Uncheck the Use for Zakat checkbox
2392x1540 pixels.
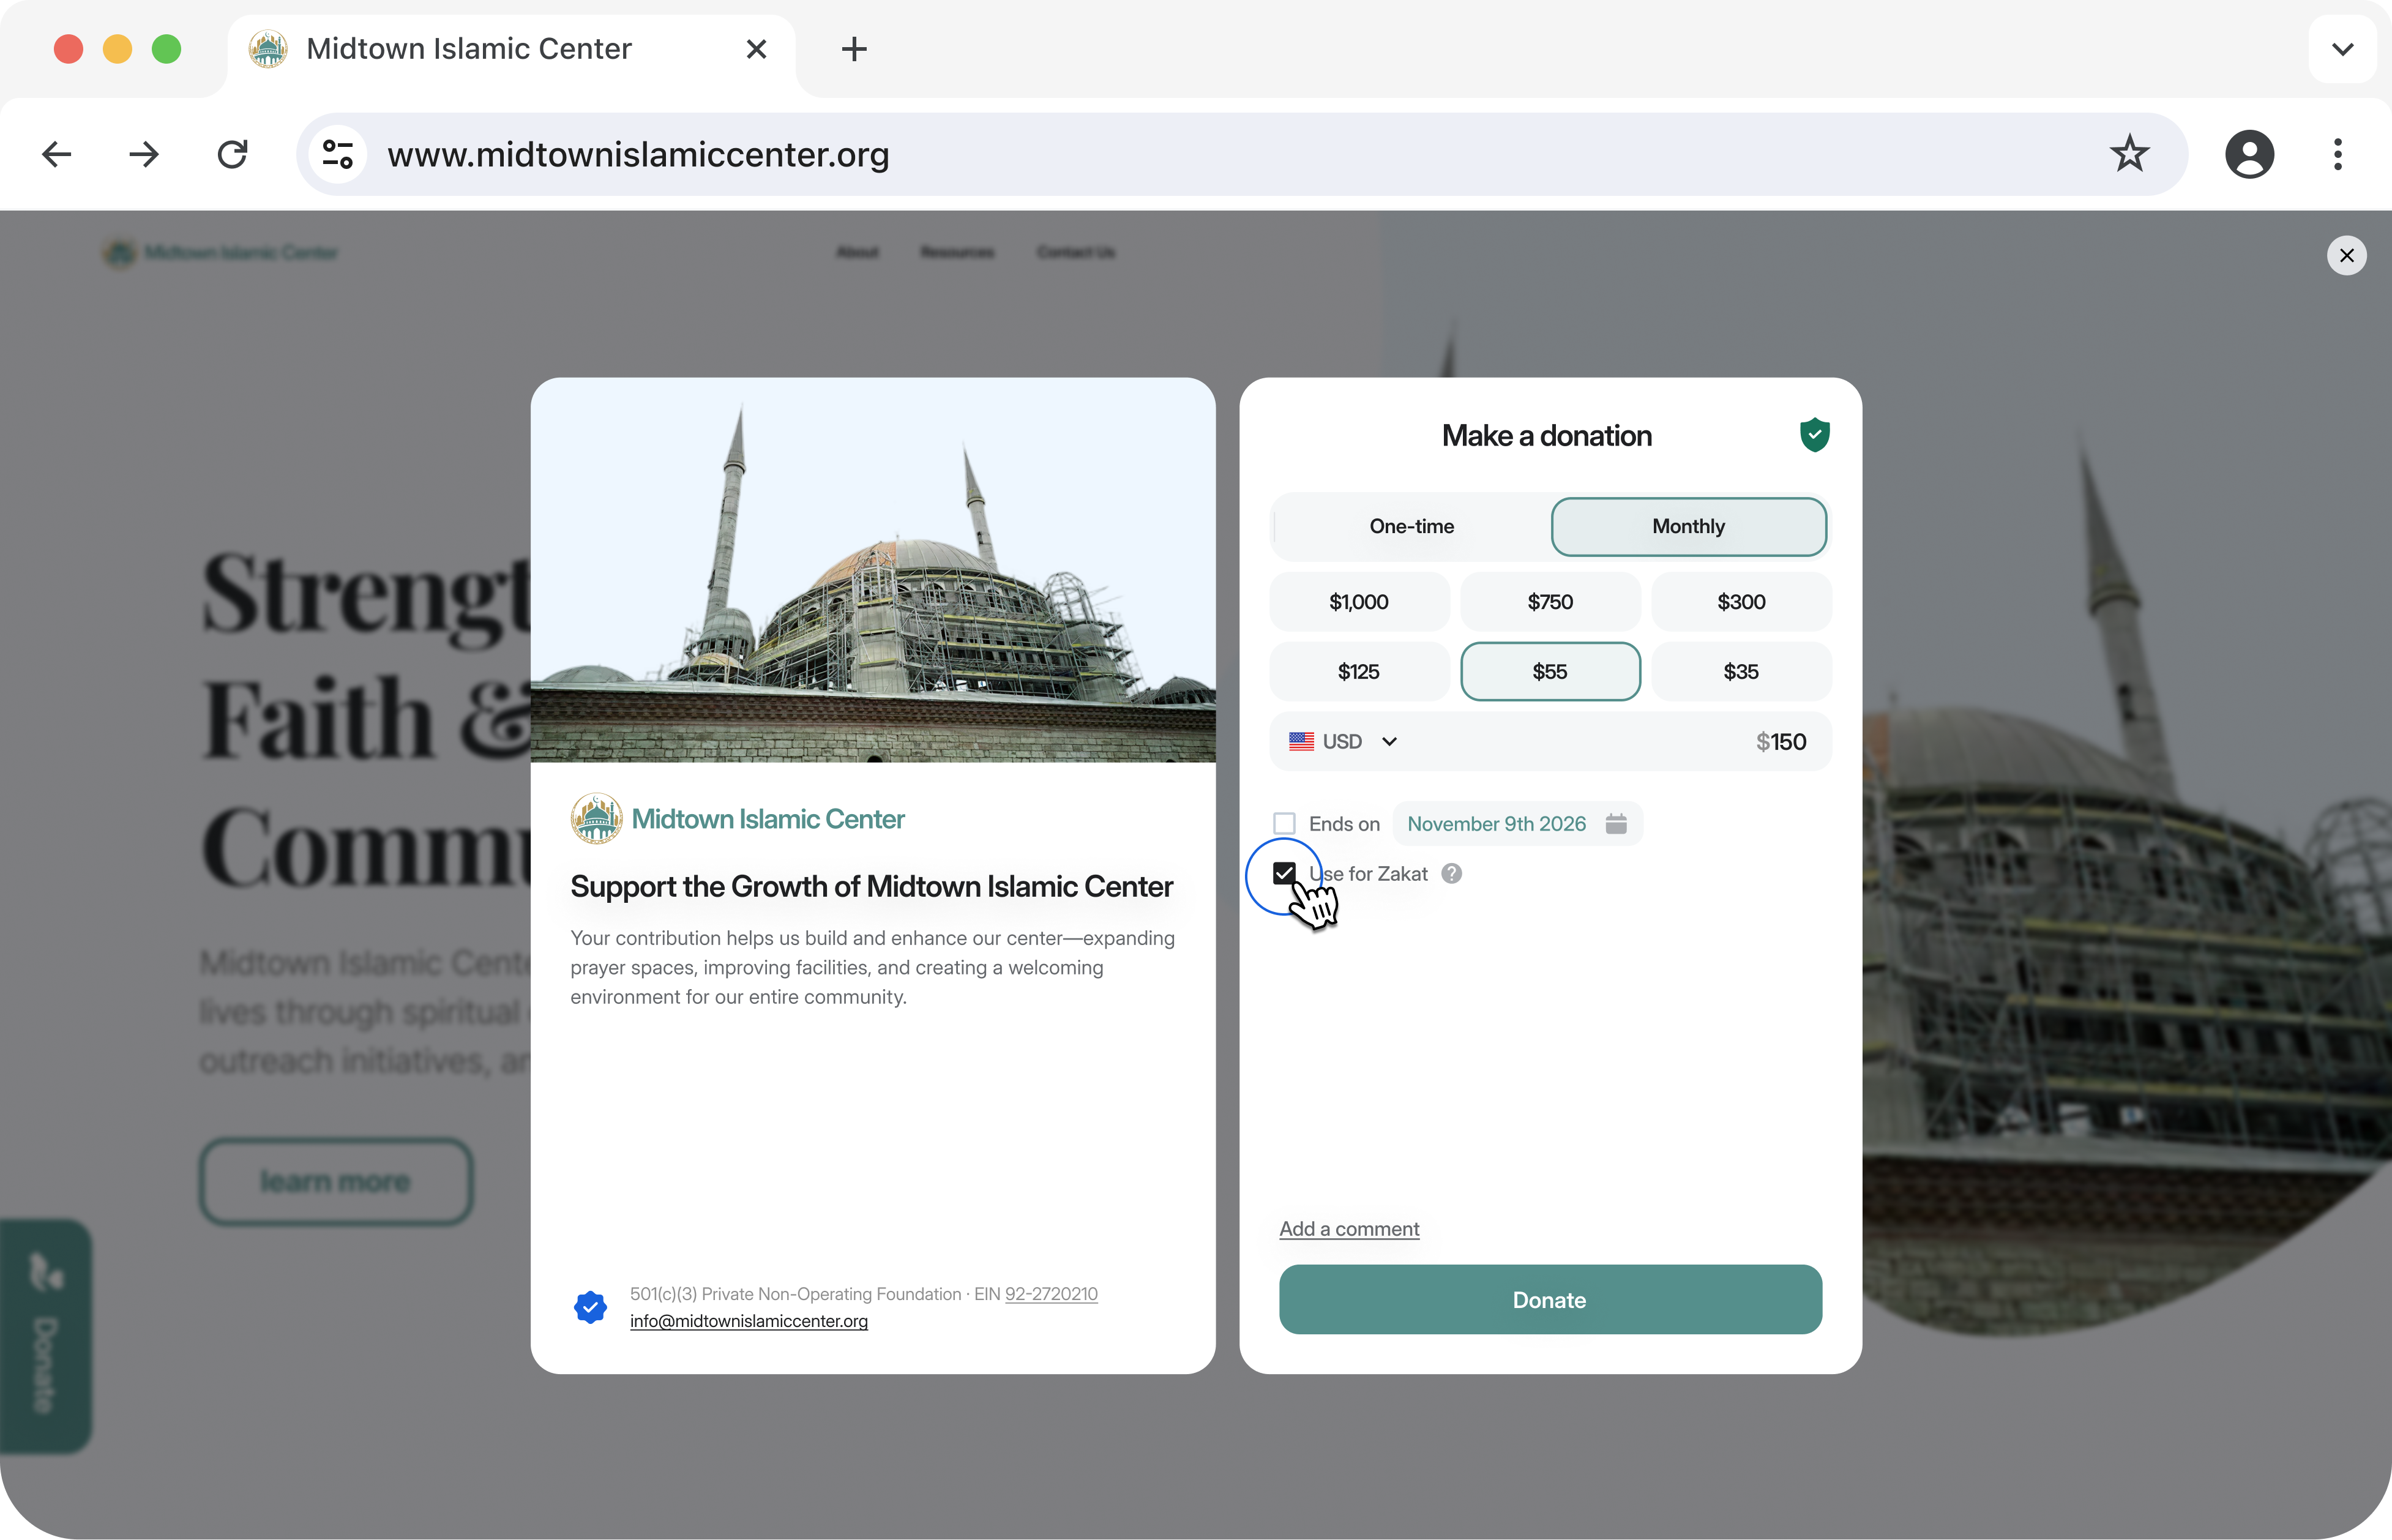pyautogui.click(x=1284, y=874)
